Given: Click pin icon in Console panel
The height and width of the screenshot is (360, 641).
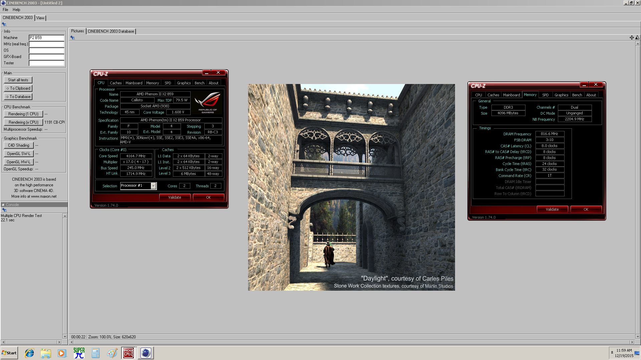Looking at the screenshot, I should click(4, 210).
